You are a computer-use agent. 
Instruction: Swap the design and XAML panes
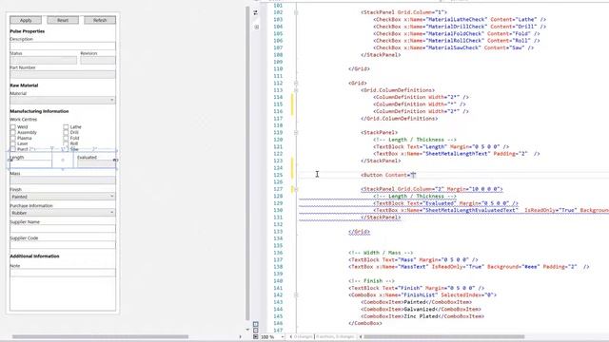(x=256, y=12)
